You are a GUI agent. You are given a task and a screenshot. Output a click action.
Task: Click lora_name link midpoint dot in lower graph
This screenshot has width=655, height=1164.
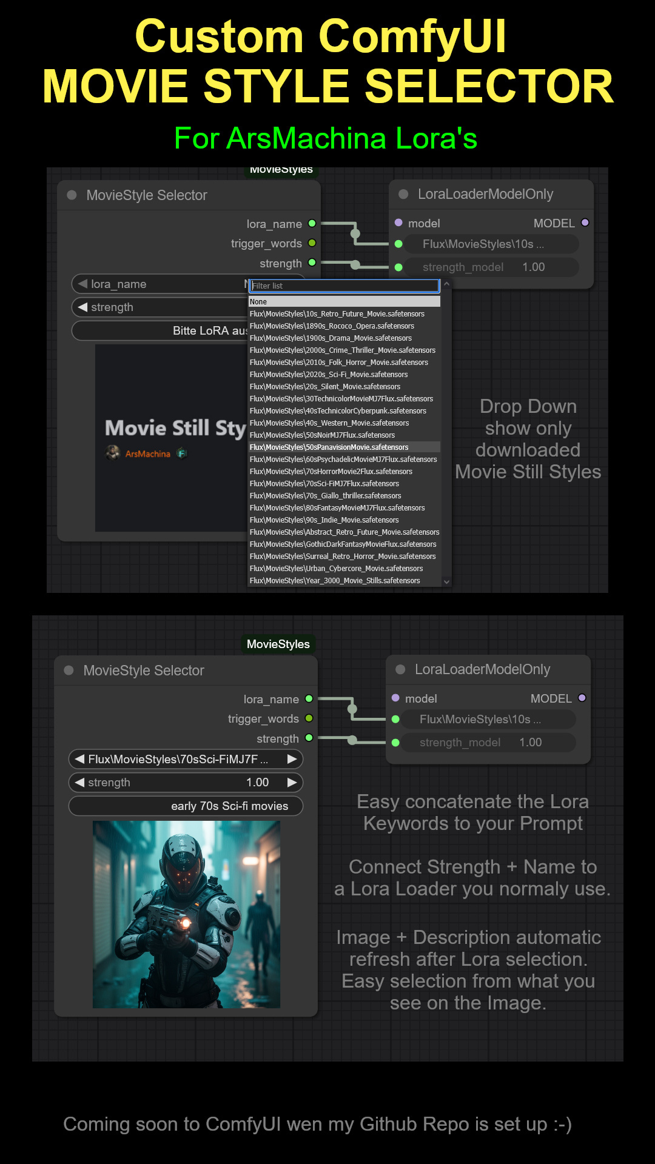[x=352, y=709]
